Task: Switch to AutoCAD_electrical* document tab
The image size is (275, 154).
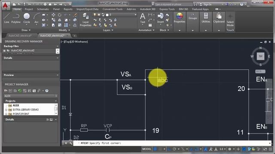Action: pos(20,36)
